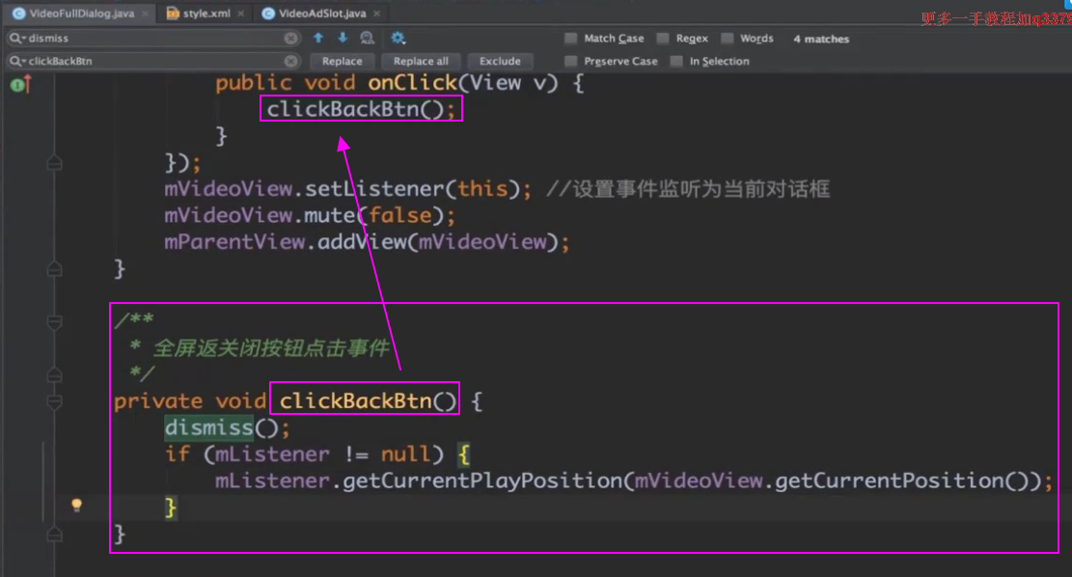Click the highlighted closing brace of if block

(x=170, y=508)
